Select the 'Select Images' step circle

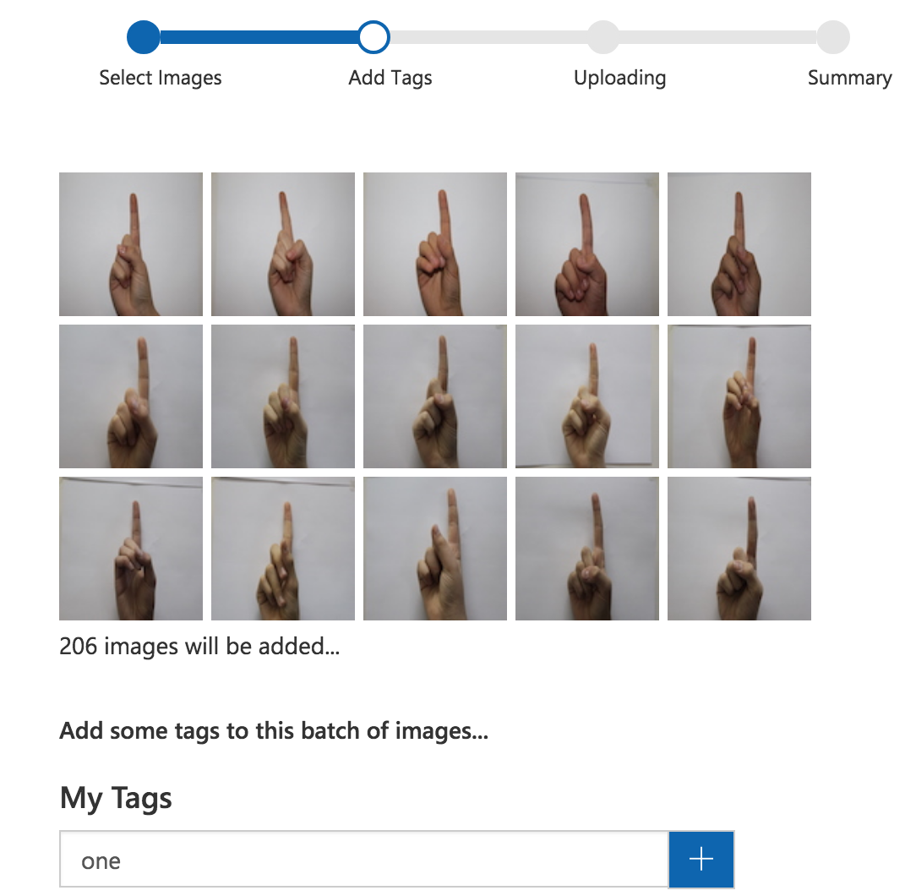[x=143, y=37]
